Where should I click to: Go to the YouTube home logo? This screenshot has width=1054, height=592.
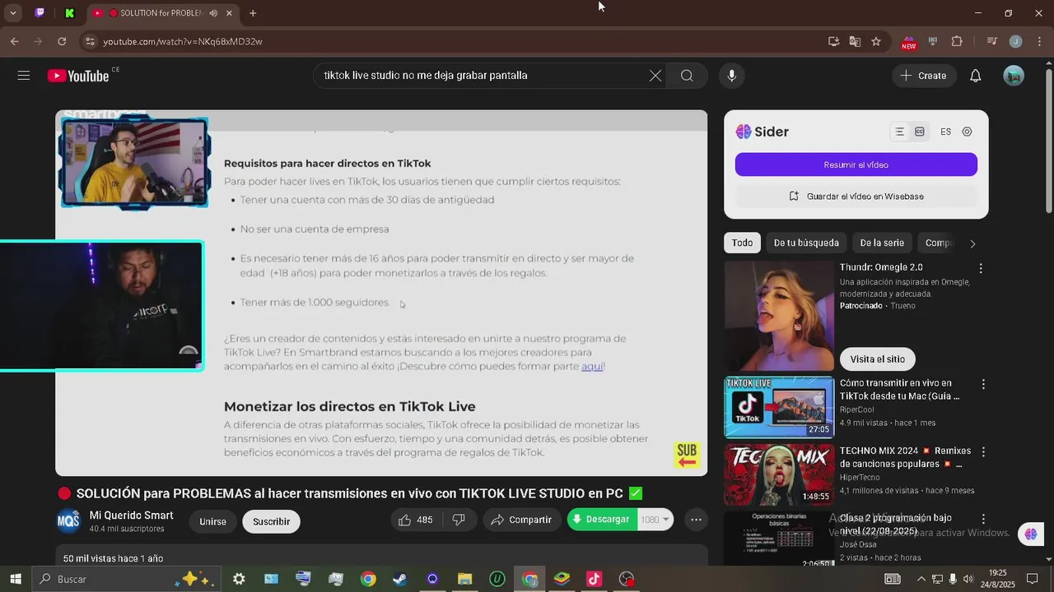tap(78, 76)
